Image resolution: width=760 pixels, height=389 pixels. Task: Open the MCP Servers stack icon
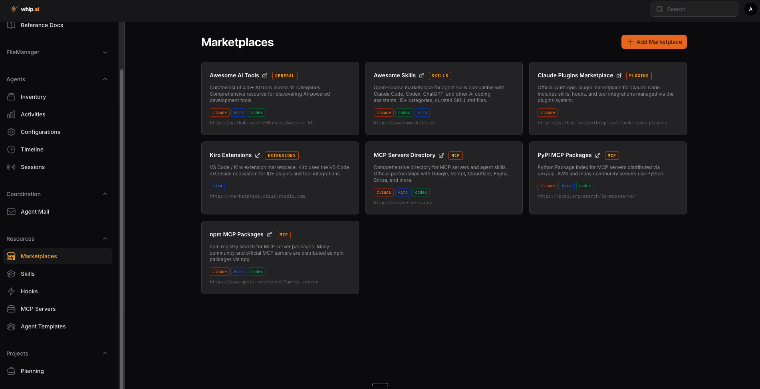point(11,309)
